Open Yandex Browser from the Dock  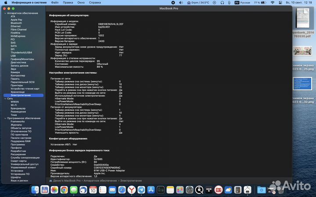tap(132, 190)
